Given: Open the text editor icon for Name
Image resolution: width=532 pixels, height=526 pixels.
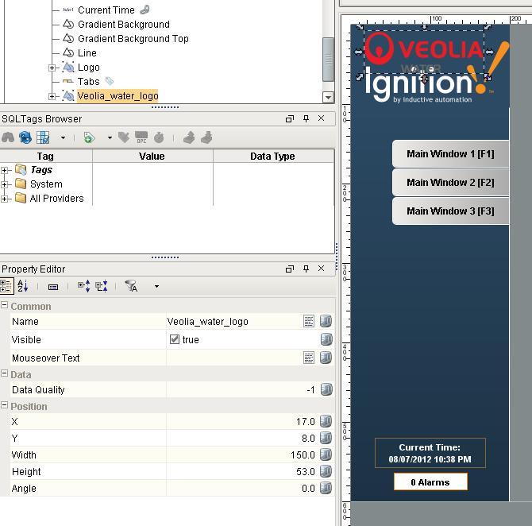Looking at the screenshot, I should (309, 321).
